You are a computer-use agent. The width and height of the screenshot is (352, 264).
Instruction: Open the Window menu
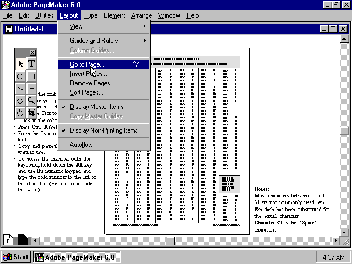[169, 15]
